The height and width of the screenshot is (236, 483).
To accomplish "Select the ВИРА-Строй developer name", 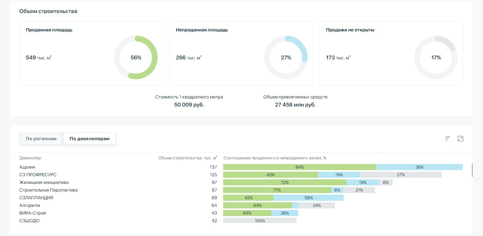I will (33, 213).
